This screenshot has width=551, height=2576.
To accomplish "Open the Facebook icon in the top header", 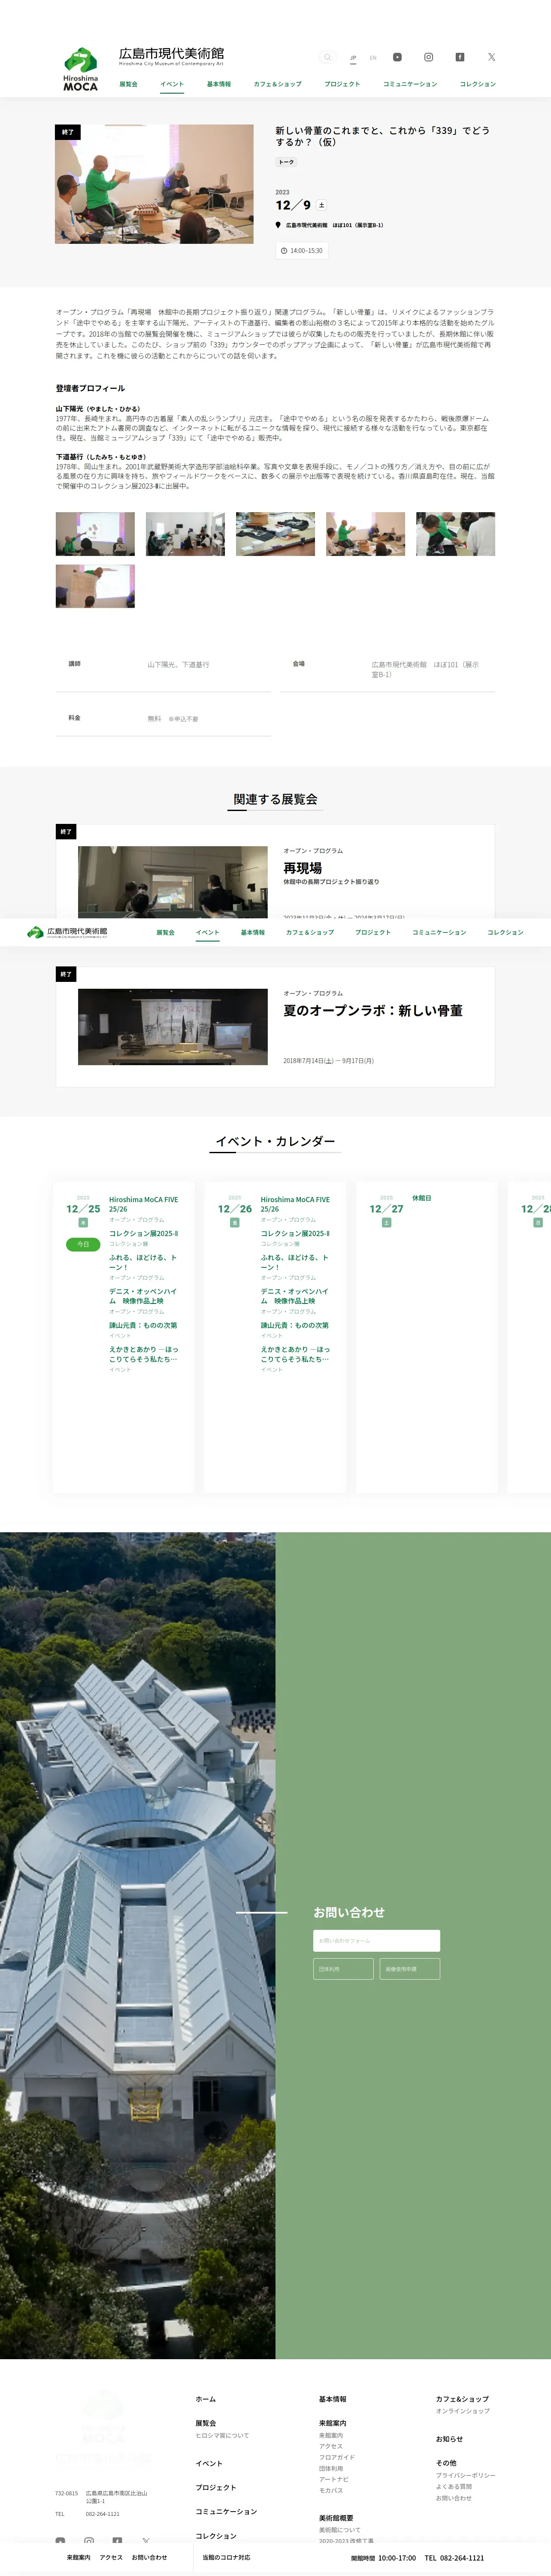I will (x=460, y=57).
